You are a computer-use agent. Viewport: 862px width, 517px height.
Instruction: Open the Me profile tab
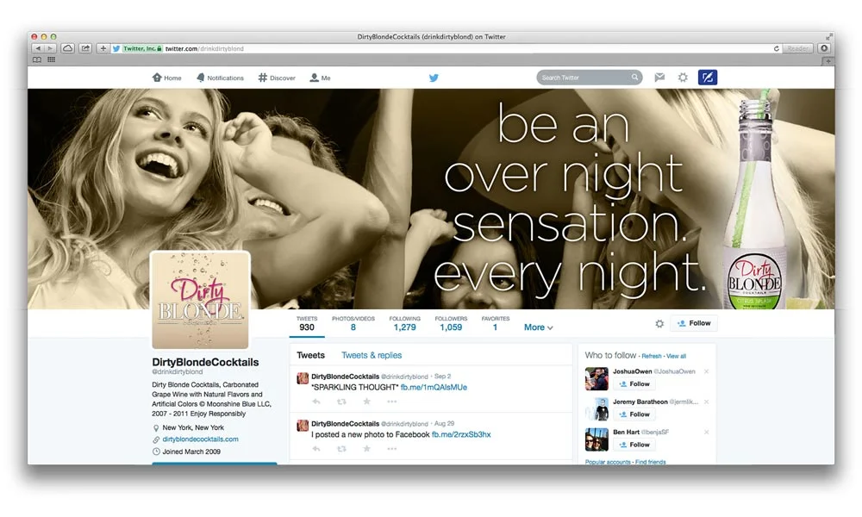[320, 78]
